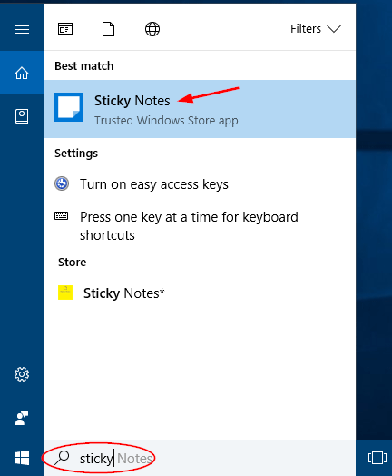
Task: Open Sticky Notes* Store result
Action: [x=200, y=293]
